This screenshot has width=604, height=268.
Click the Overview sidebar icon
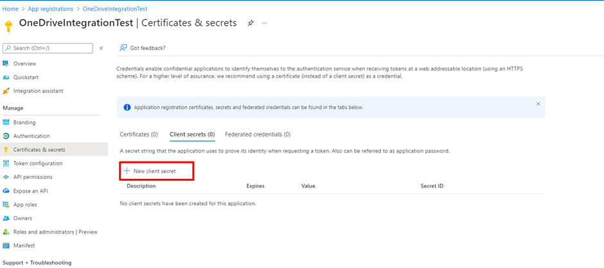[6, 63]
